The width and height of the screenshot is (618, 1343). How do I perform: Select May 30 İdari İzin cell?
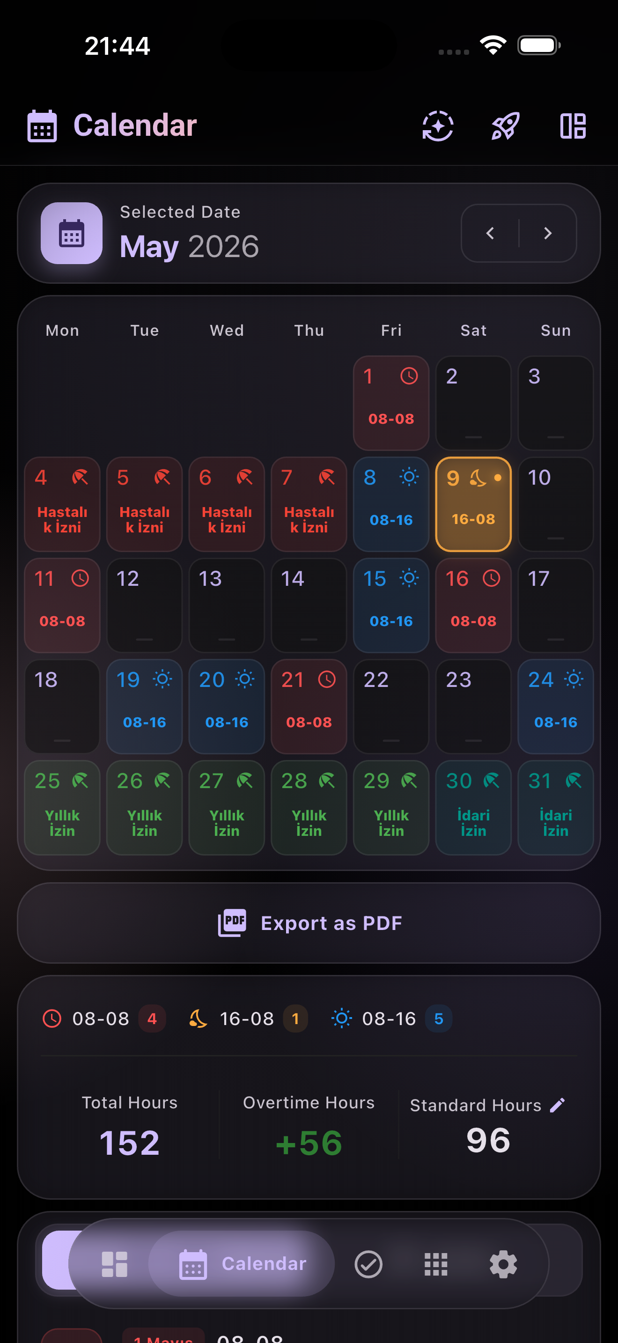(x=473, y=808)
